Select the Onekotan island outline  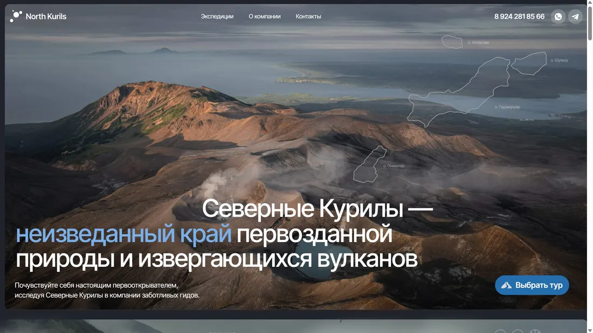point(370,164)
